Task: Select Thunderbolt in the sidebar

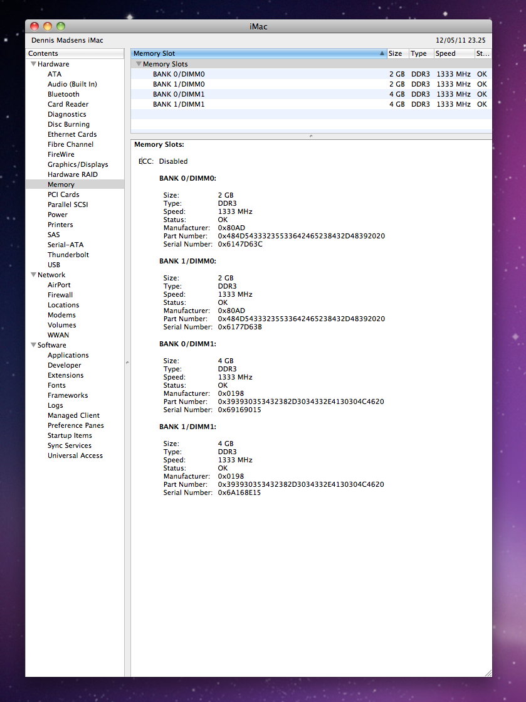Action: 68,255
